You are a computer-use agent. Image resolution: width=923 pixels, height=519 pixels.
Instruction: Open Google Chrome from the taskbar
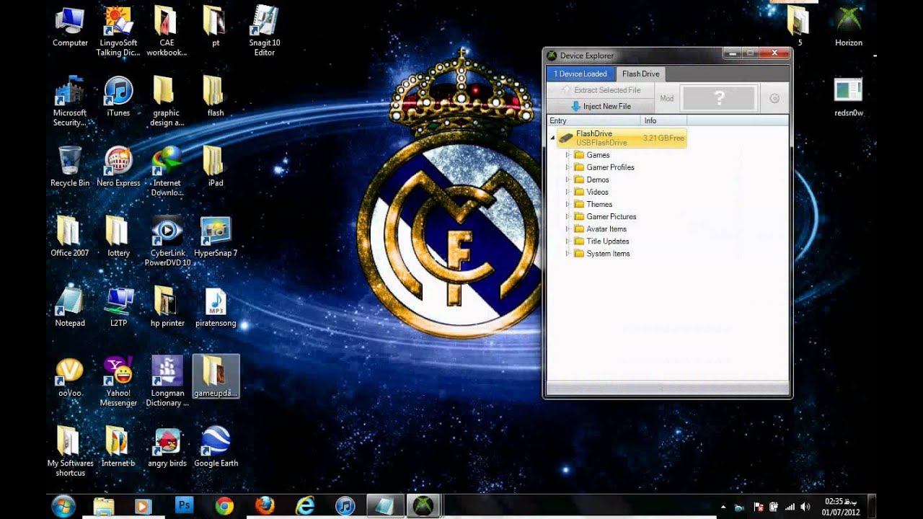224,506
